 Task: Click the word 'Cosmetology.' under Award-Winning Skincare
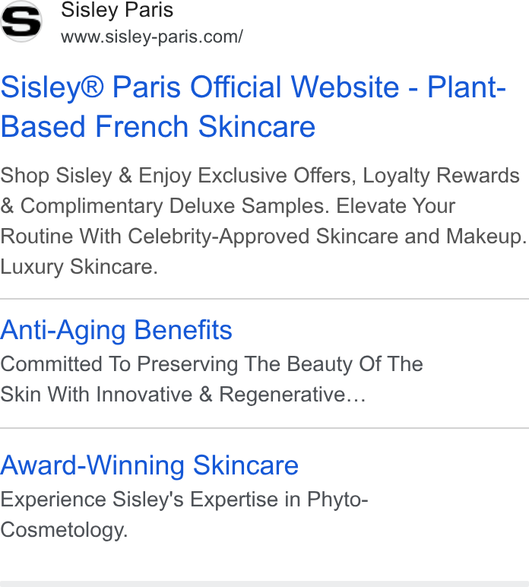pyautogui.click(x=64, y=530)
